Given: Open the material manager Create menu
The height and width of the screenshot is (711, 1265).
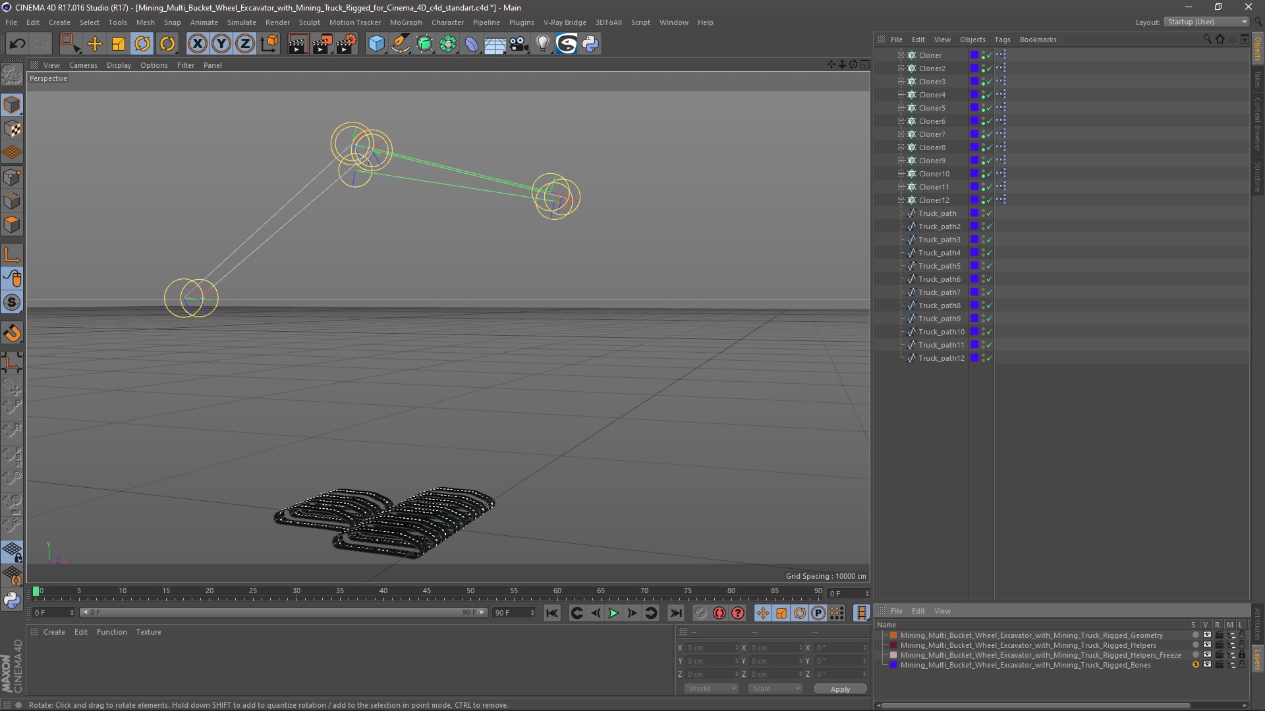Looking at the screenshot, I should click(x=54, y=632).
